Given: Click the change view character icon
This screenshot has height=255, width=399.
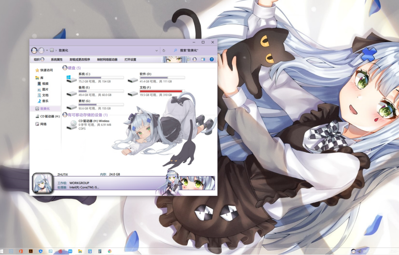Looking at the screenshot, I should pos(194,59).
